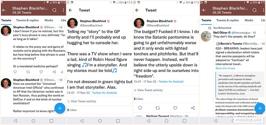Open the options menu on the Neil Oliver retweet
The height and width of the screenshot is (125, 266).
pyautogui.click(x=264, y=32)
